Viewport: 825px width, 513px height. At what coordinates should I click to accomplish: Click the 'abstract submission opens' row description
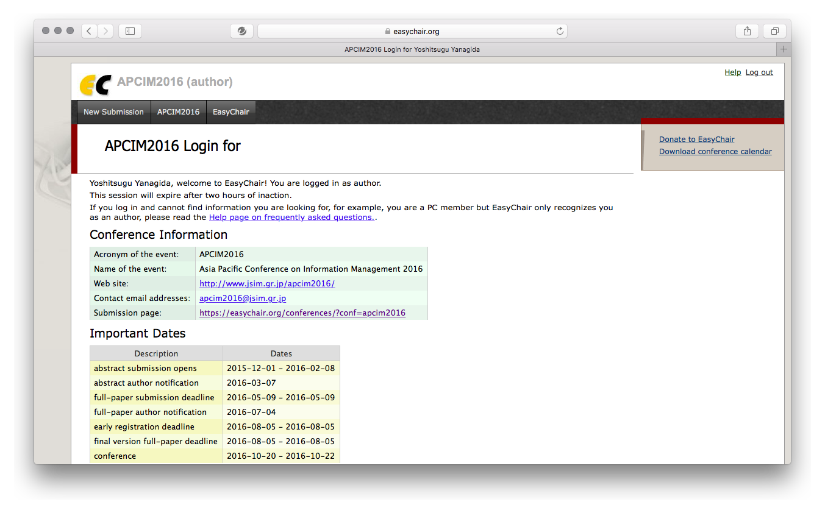pos(145,368)
